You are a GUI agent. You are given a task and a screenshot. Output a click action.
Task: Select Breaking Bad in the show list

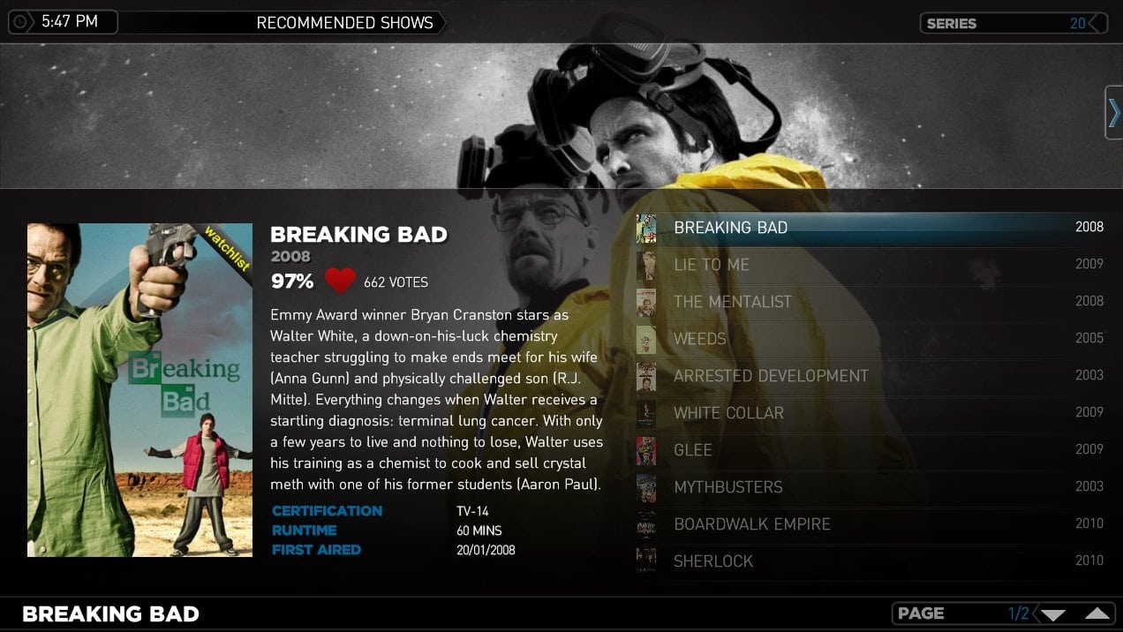[871, 228]
